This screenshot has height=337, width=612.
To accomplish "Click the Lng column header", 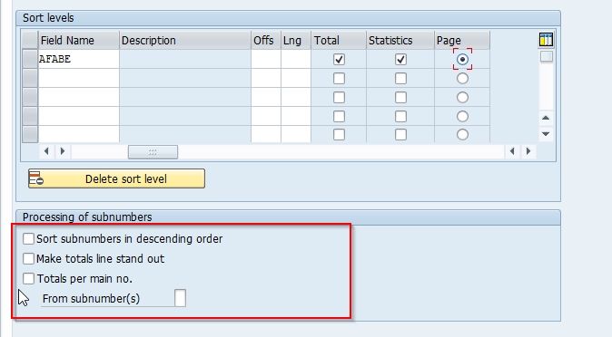I will tap(296, 40).
